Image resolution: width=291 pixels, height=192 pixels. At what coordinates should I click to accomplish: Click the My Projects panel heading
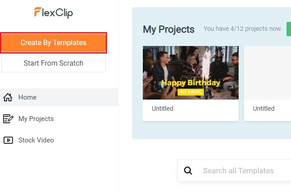point(168,29)
